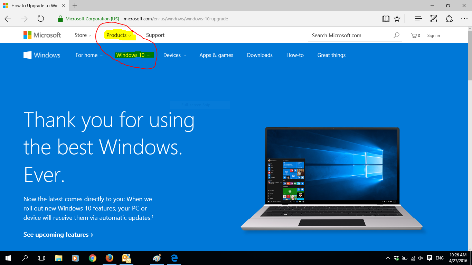Expand the Store dropdown menu

(83, 35)
